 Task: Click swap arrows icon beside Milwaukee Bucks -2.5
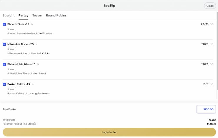[37, 44]
